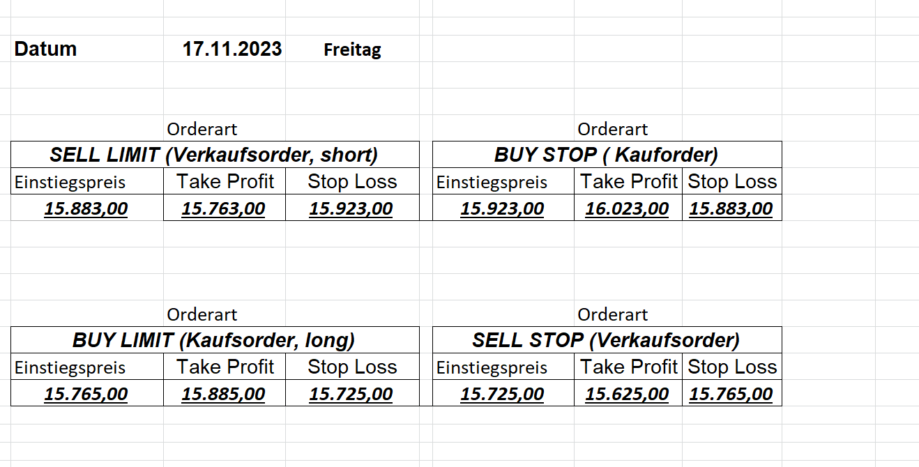The image size is (919, 467).
Task: Click the Take Profit label in BUY LIMIT table
Action: tap(225, 367)
